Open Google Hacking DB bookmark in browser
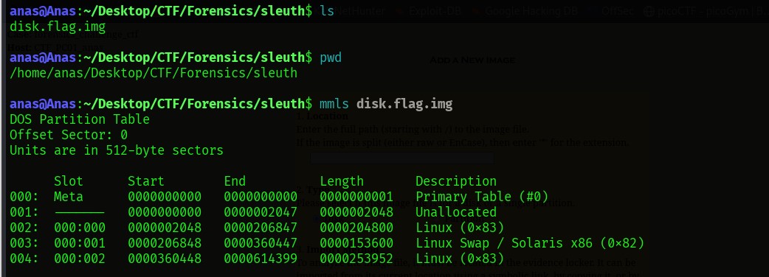 (531, 11)
